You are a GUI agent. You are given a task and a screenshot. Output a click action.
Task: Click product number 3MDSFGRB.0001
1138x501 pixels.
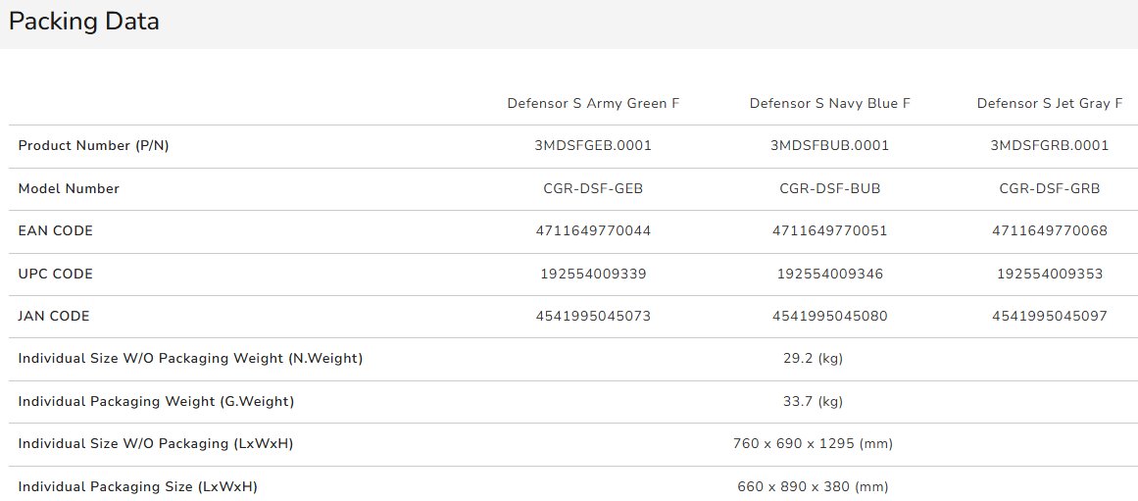click(1049, 145)
